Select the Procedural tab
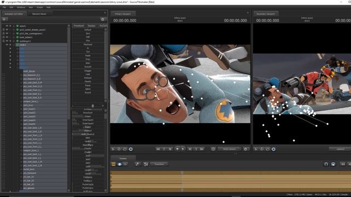 (79, 26)
